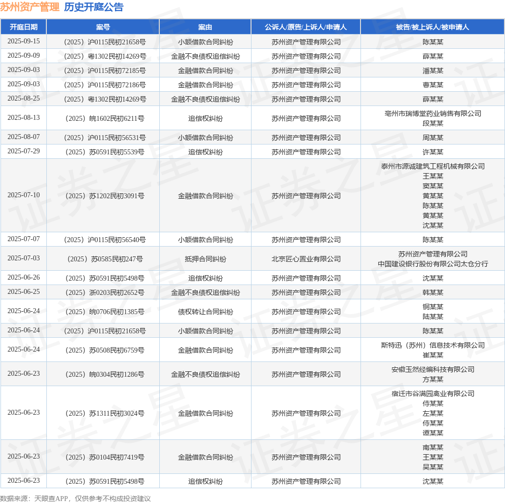This screenshot has width=505, height=503.
Task: Click defendant 窦某某
Action: point(433,186)
